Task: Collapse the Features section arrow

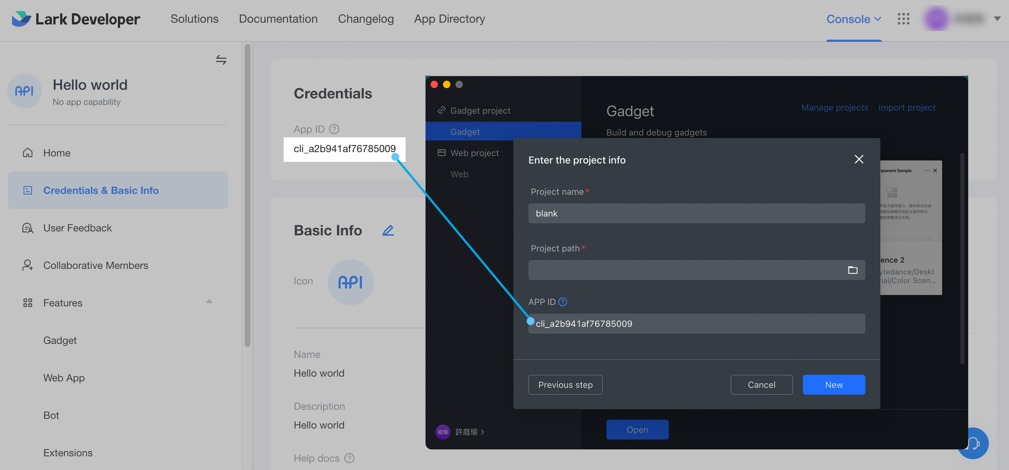Action: click(209, 301)
